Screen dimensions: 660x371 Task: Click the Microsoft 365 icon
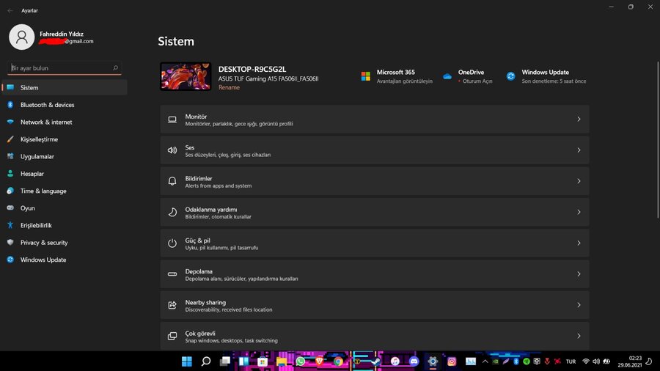pos(365,76)
